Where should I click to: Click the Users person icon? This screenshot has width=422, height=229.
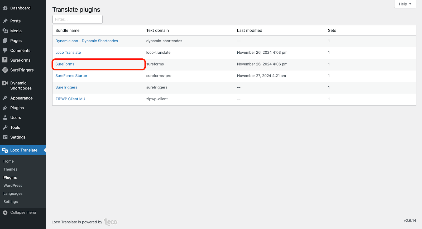[5, 118]
